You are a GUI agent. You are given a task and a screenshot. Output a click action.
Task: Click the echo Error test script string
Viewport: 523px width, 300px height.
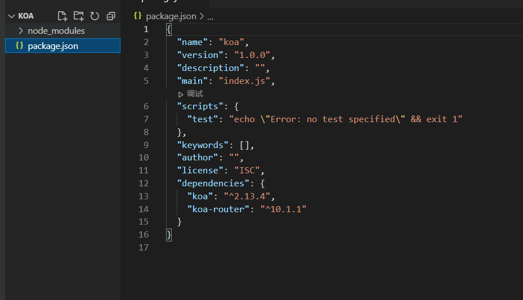point(346,119)
